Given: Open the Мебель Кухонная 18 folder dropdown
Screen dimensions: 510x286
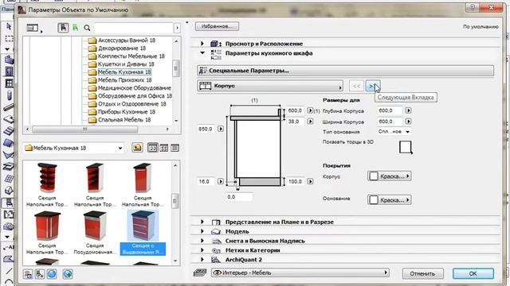Looking at the screenshot, I should coord(74,148).
